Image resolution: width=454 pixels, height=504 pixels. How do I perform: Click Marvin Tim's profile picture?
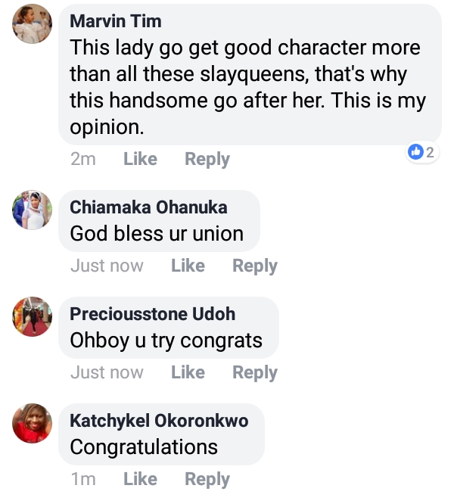[33, 26]
